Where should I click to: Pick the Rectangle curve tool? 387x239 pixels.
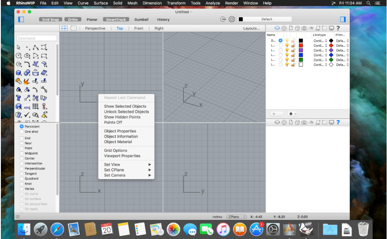pos(44,56)
